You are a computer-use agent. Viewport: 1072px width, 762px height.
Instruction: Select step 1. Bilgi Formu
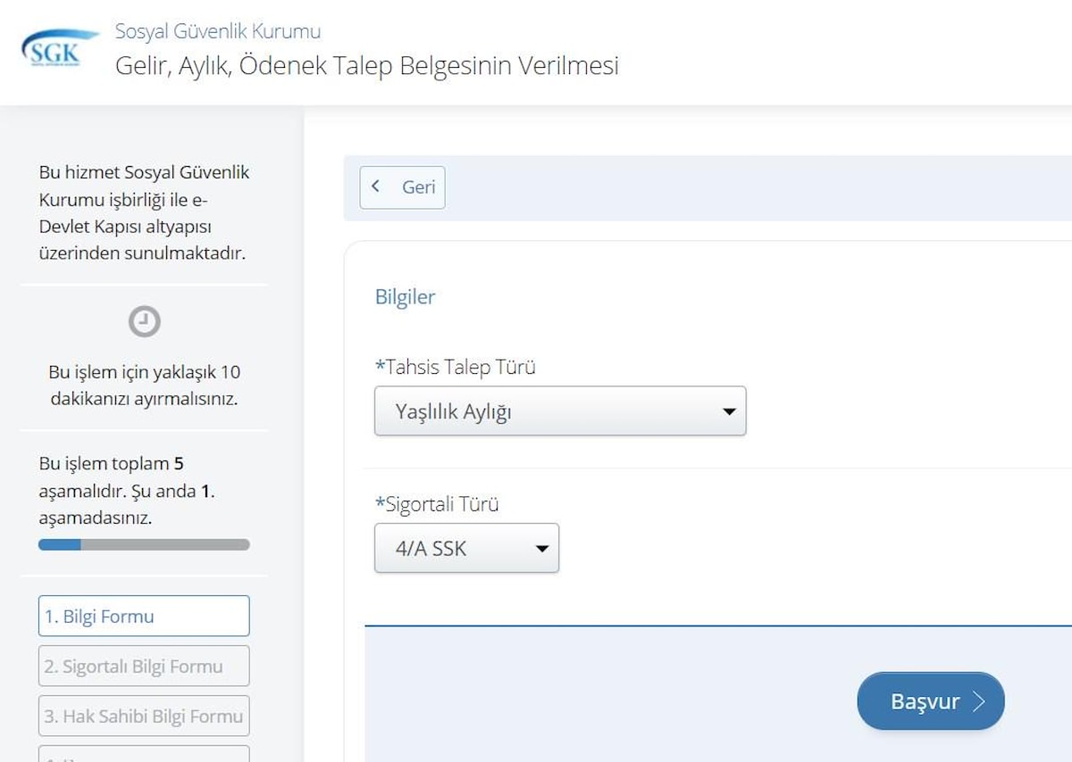[x=144, y=617]
